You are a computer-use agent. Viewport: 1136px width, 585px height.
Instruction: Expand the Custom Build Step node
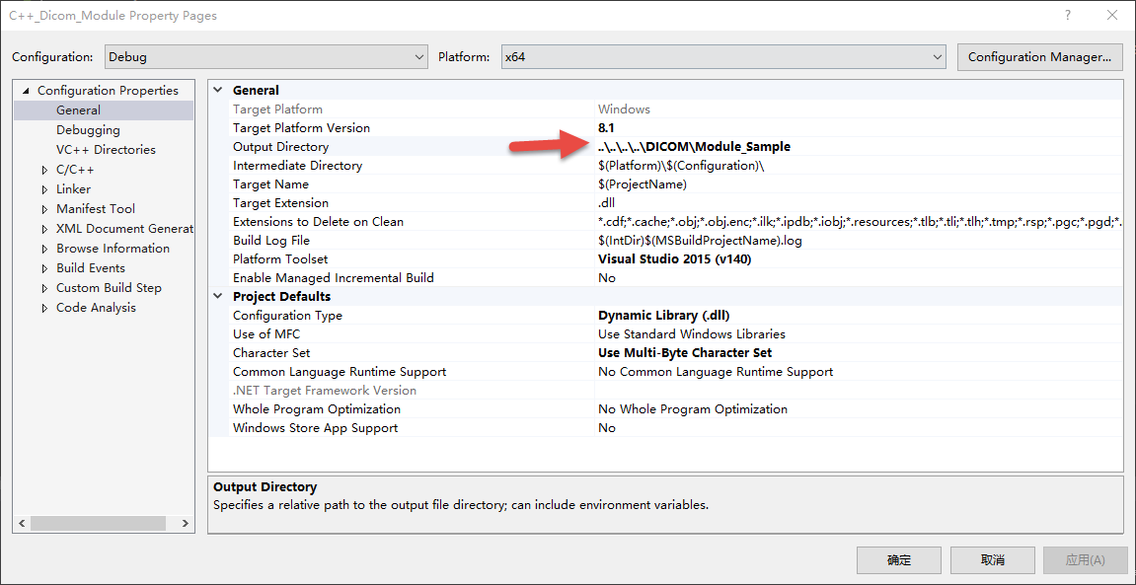coord(43,287)
